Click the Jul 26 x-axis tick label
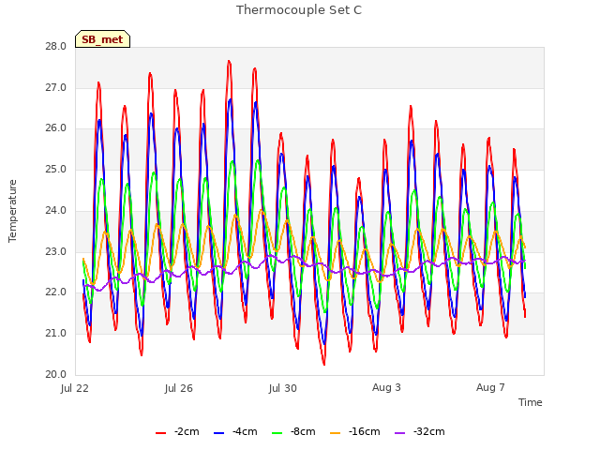This screenshot has width=600, height=450. click(179, 388)
